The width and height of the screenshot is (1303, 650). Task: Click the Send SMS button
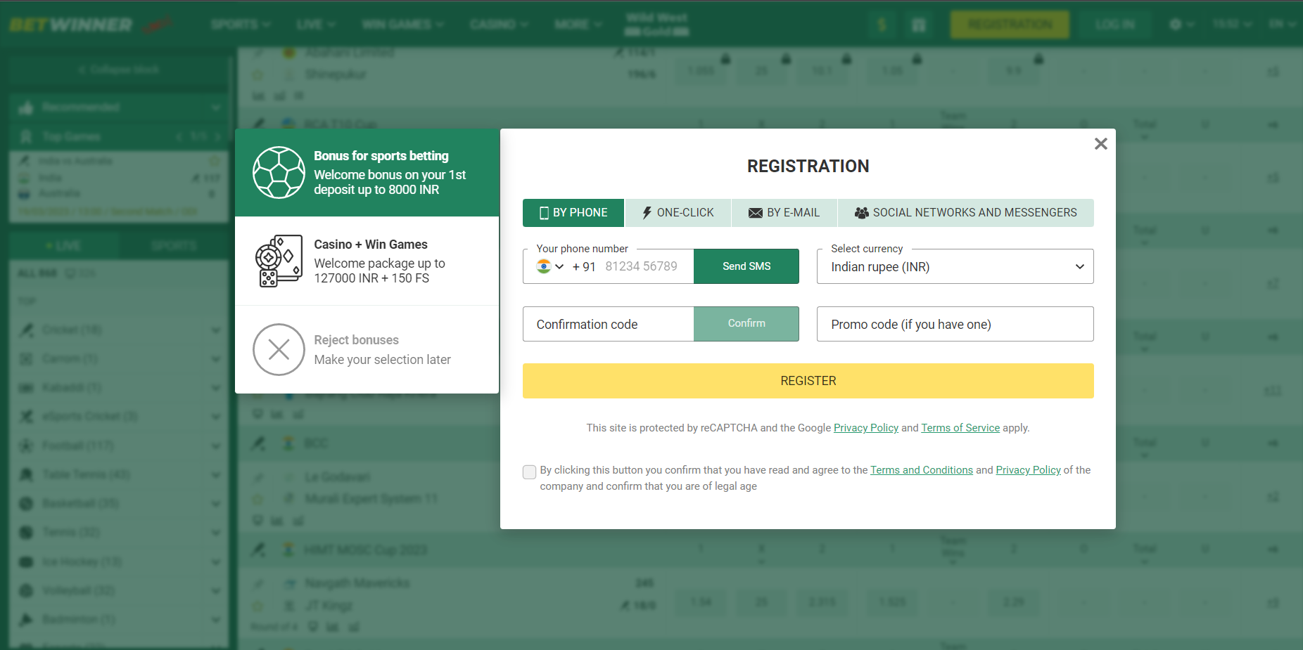tap(746, 266)
